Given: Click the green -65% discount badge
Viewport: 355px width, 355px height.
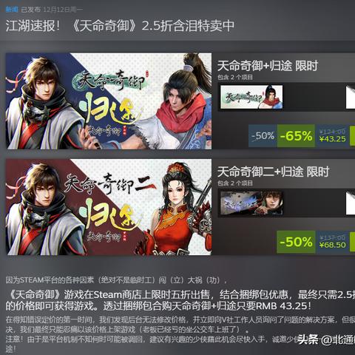Looking at the screenshot, I should tap(296, 136).
